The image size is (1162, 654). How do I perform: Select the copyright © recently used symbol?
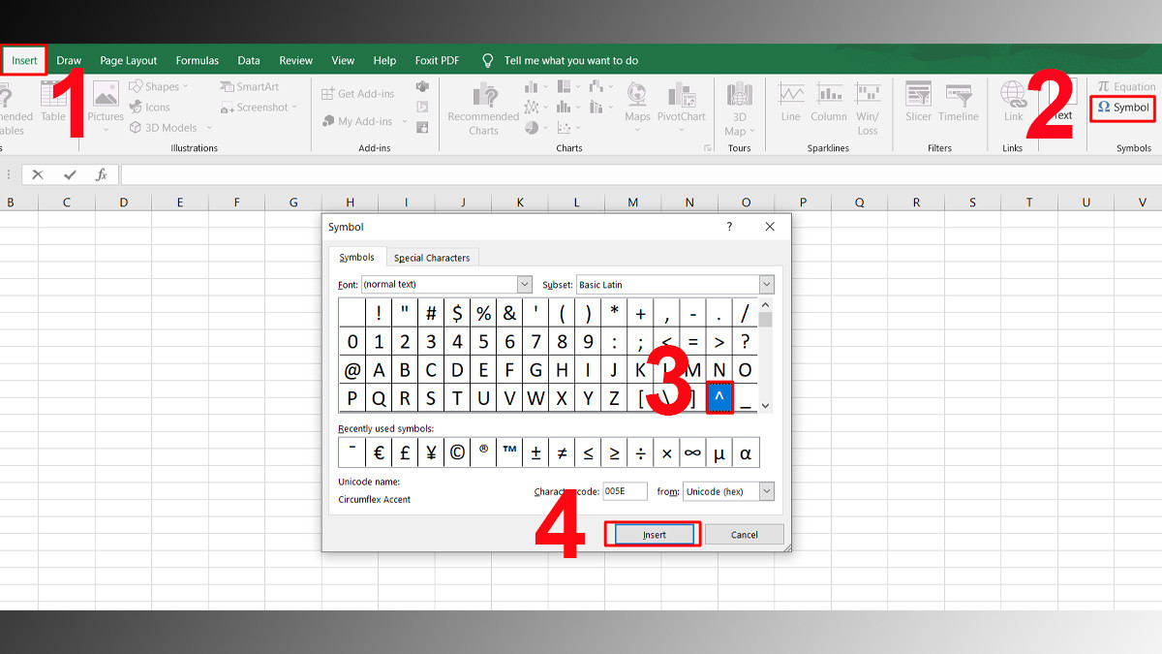coord(457,452)
